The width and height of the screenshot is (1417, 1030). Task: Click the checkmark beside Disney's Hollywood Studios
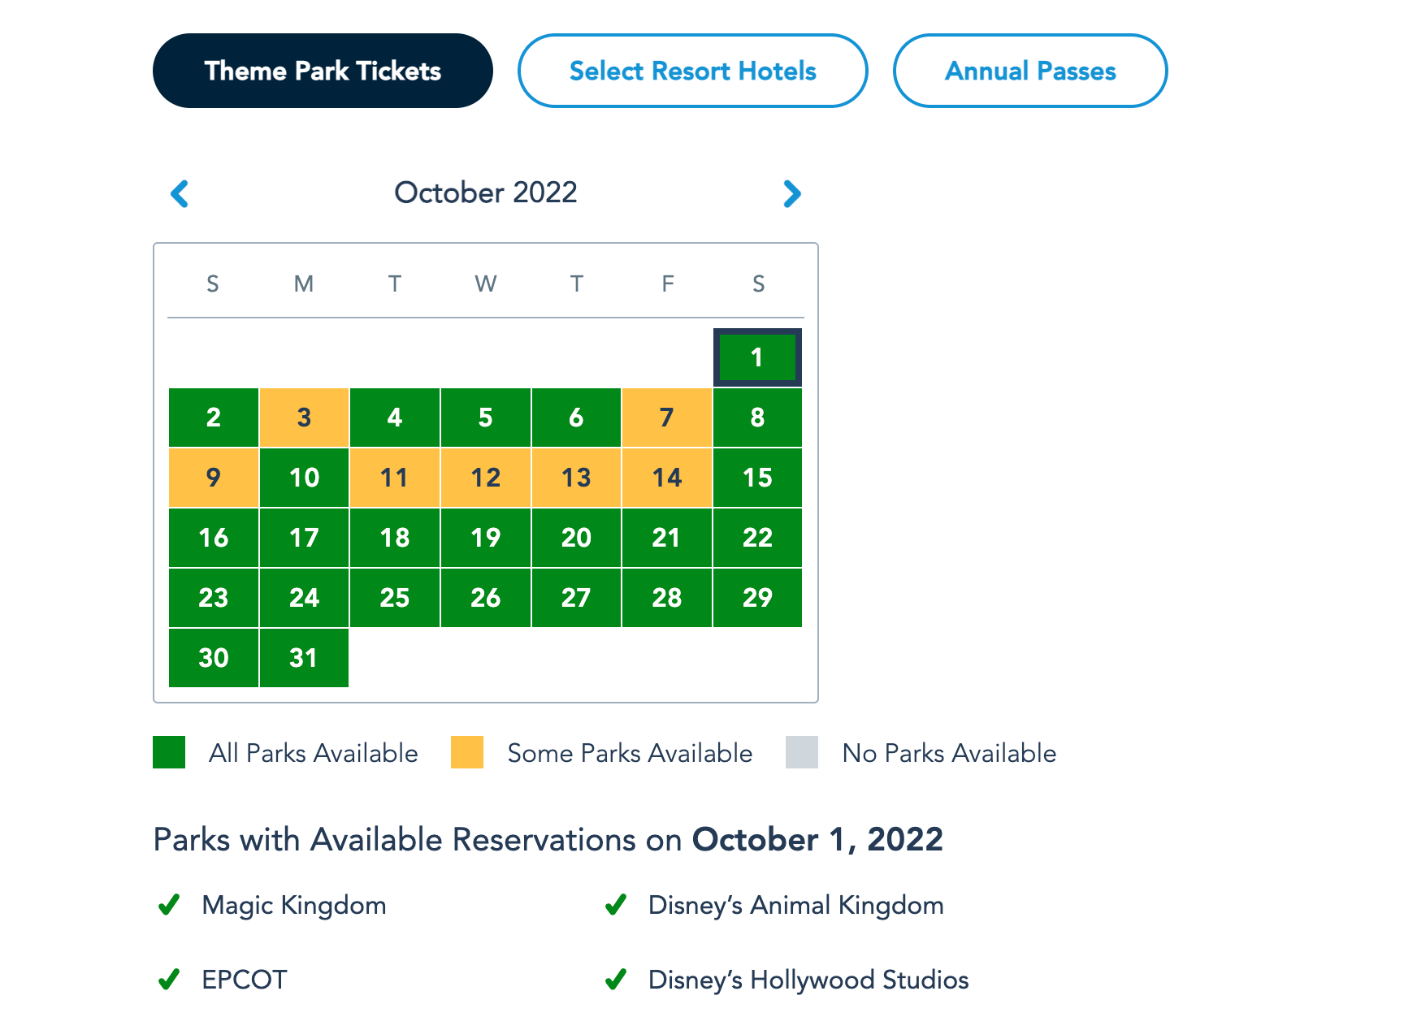coord(616,979)
